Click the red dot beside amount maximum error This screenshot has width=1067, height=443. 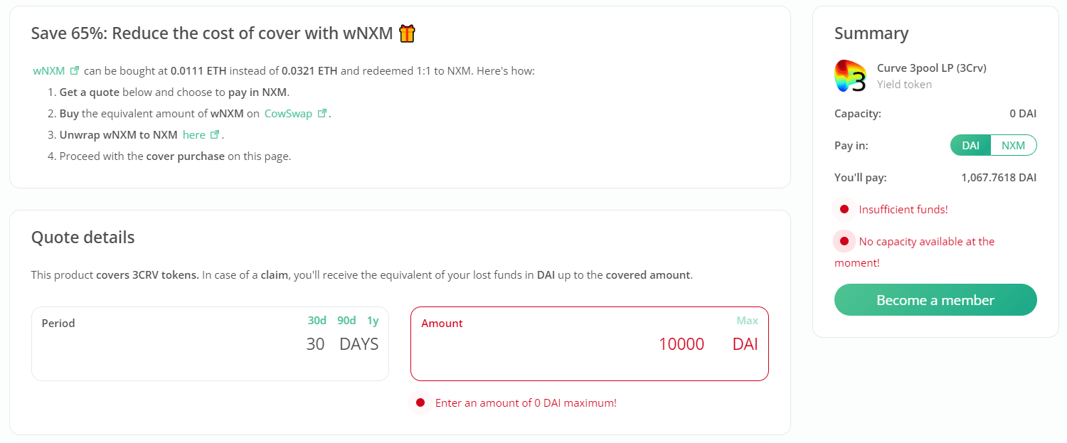tap(420, 402)
